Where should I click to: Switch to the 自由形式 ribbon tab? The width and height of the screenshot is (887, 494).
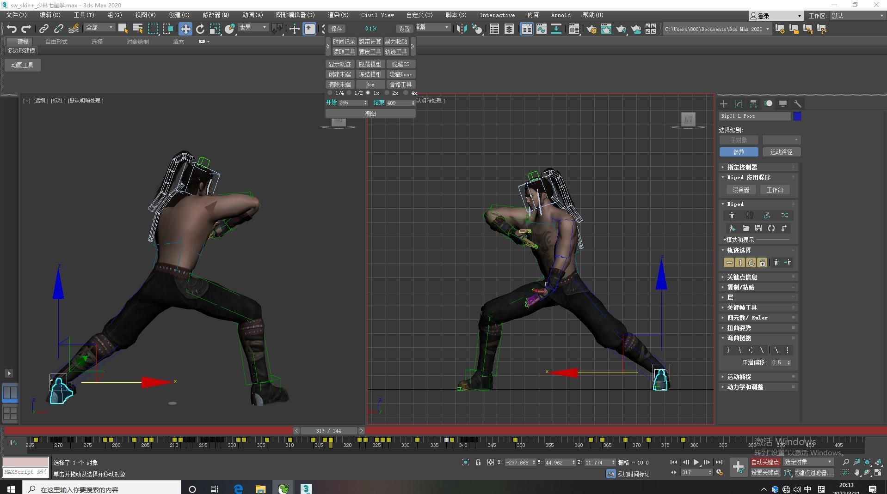coord(56,42)
